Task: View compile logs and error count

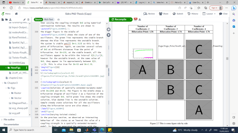Action: [x=136, y=19]
